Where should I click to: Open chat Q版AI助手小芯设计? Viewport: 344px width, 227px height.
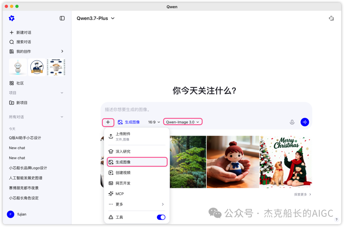25,138
